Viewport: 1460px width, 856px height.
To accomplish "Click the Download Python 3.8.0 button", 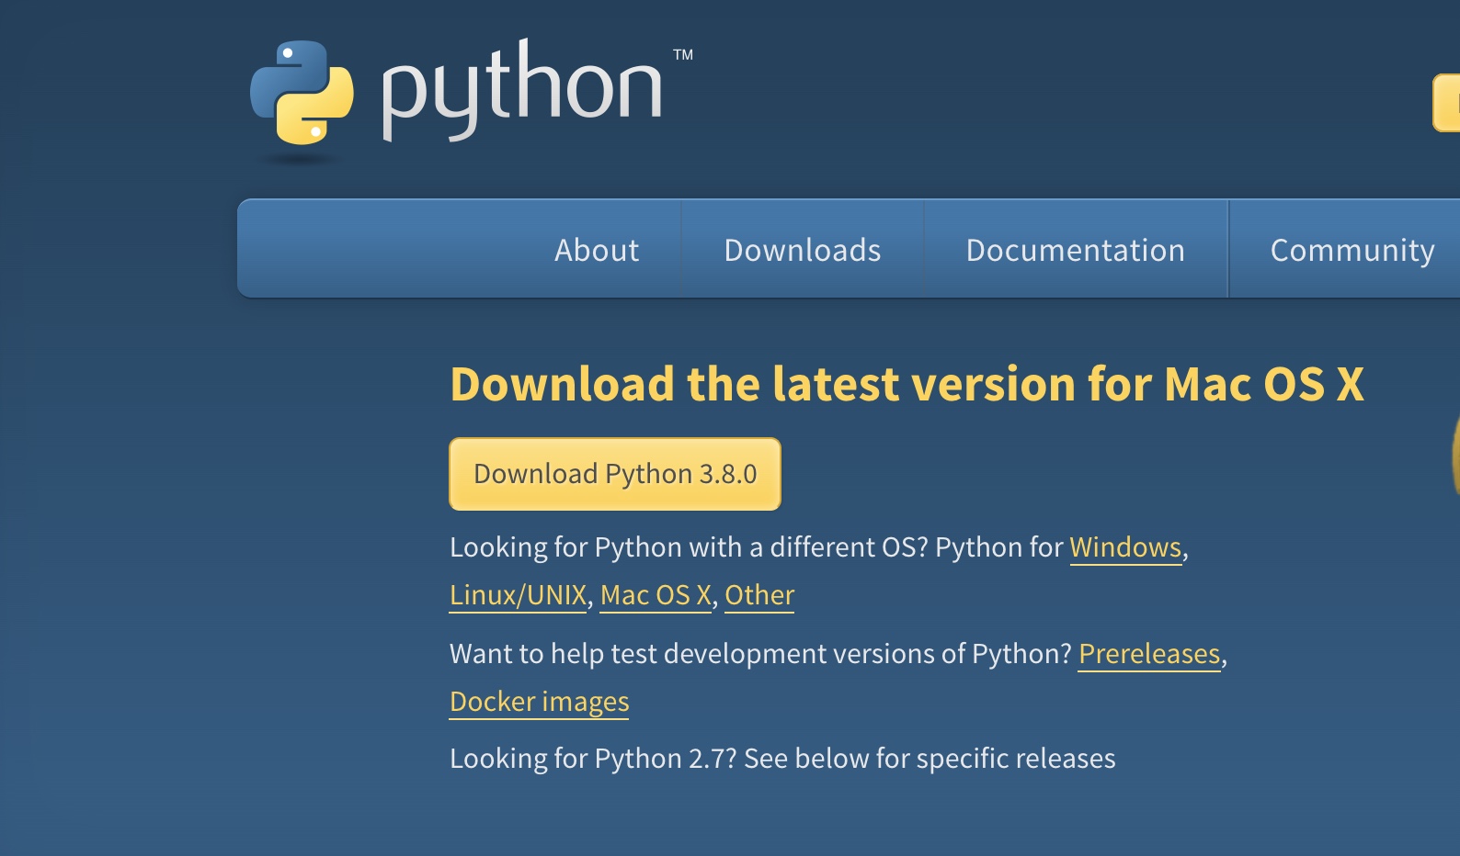I will pyautogui.click(x=615, y=474).
